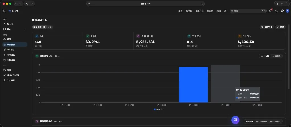Click Safari back navigation arrow
Image resolution: width=291 pixels, height=127 pixels.
click(27, 4)
